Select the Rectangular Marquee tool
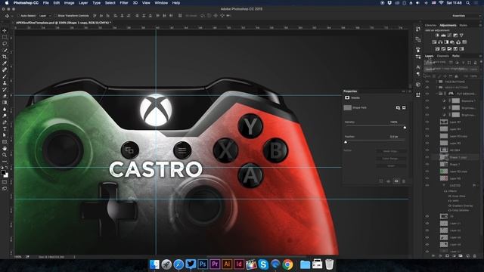Image resolution: width=484 pixels, height=272 pixels. (x=5, y=37)
